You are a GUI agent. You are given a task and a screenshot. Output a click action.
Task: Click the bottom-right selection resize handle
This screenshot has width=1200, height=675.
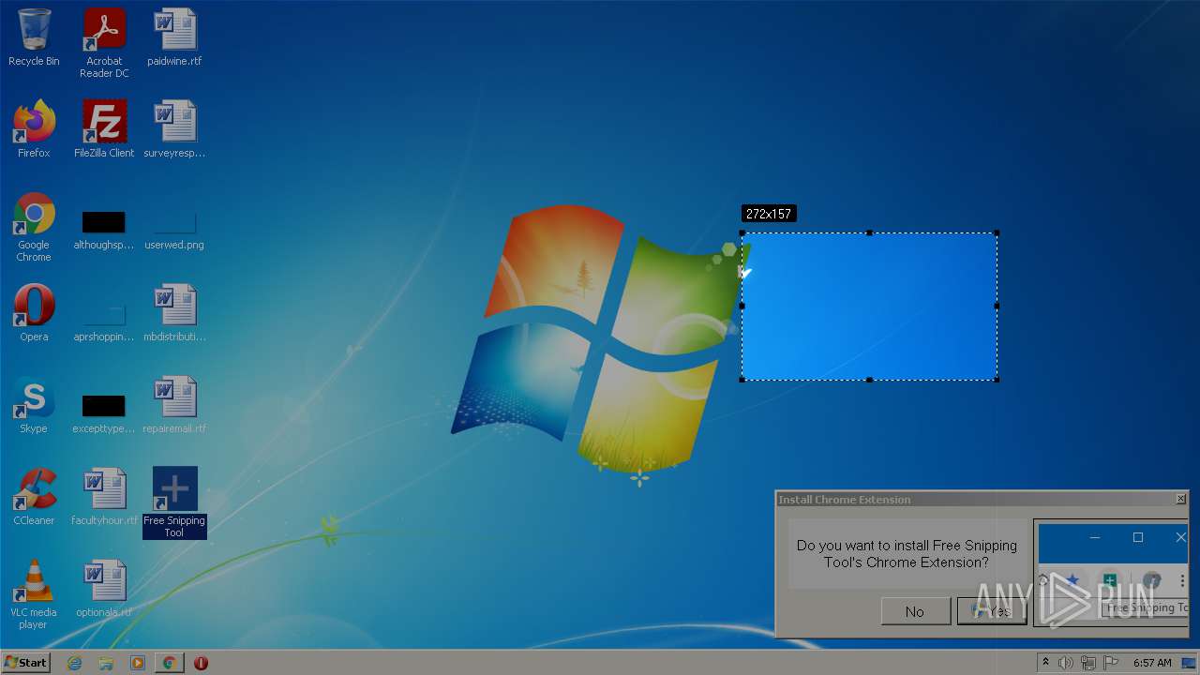997,380
